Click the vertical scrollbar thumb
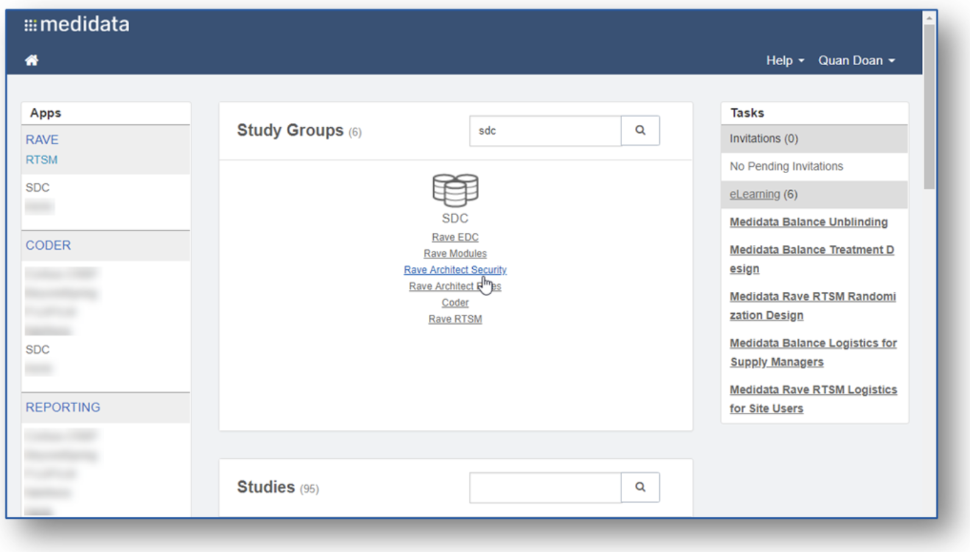Screen dimensions: 970x552 (929, 107)
